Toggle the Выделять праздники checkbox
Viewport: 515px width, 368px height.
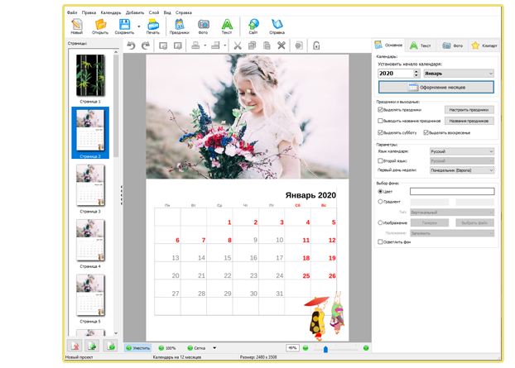pyautogui.click(x=380, y=109)
